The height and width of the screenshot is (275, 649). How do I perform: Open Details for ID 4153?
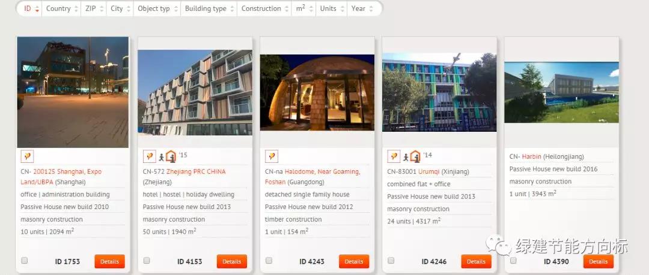(232, 261)
